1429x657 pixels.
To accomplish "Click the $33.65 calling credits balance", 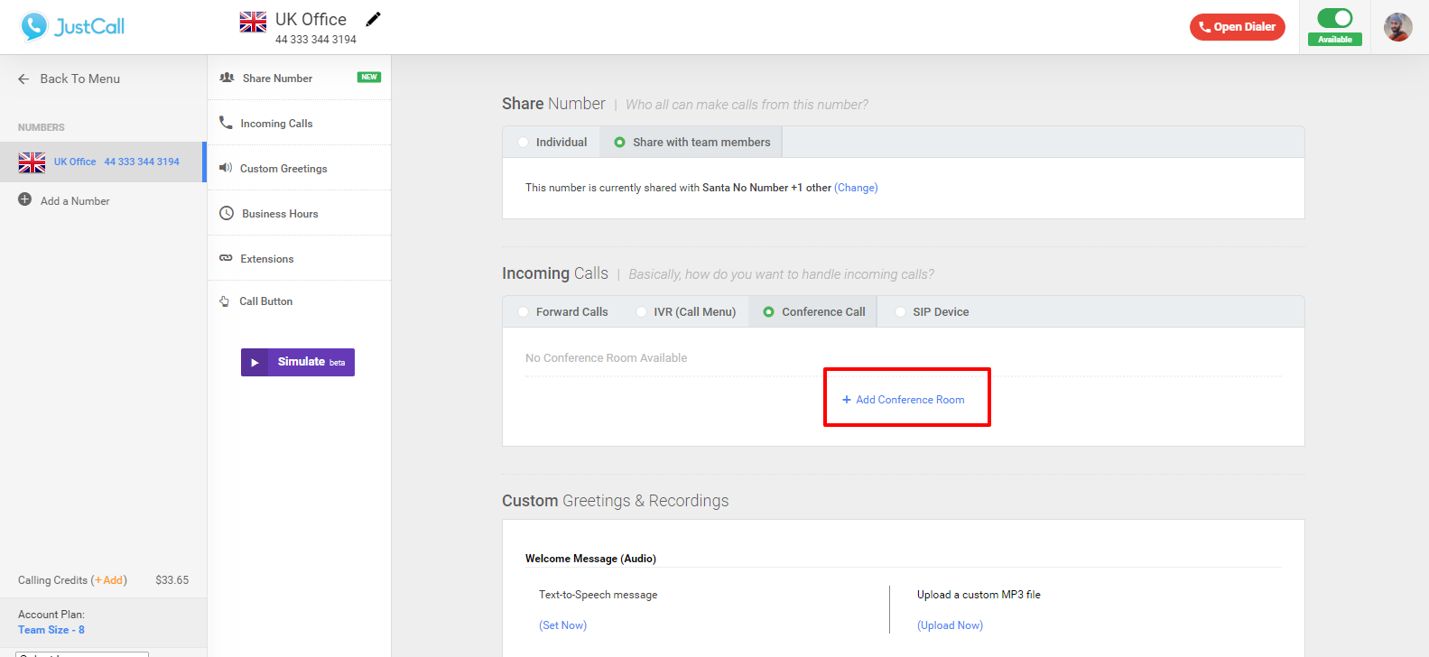I will (172, 580).
